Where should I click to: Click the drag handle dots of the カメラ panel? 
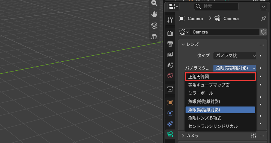[x=262, y=136]
